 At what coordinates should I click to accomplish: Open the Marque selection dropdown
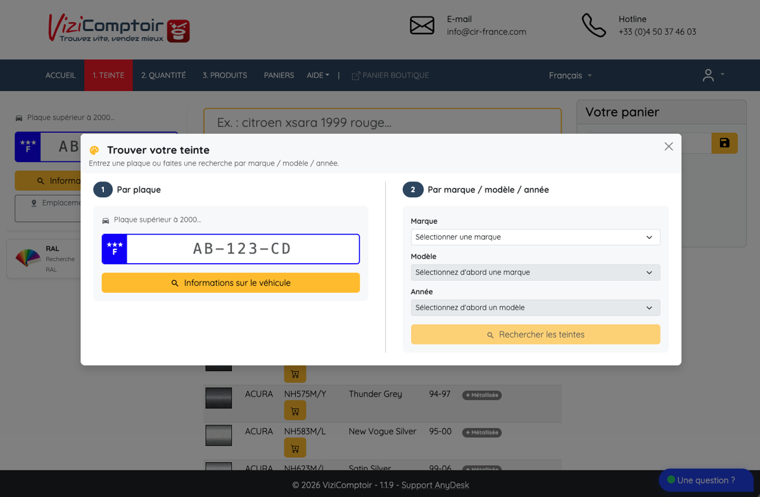pos(535,237)
